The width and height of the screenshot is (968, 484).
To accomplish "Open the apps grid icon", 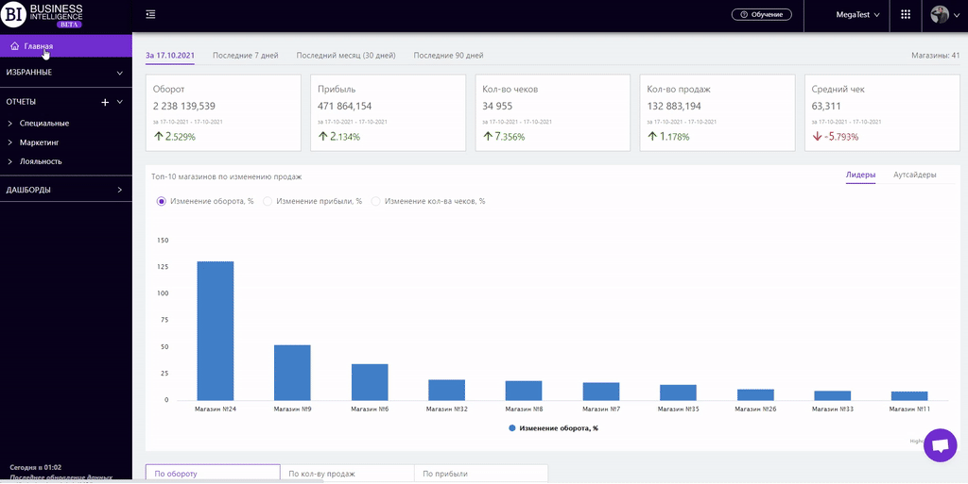I will 906,15.
